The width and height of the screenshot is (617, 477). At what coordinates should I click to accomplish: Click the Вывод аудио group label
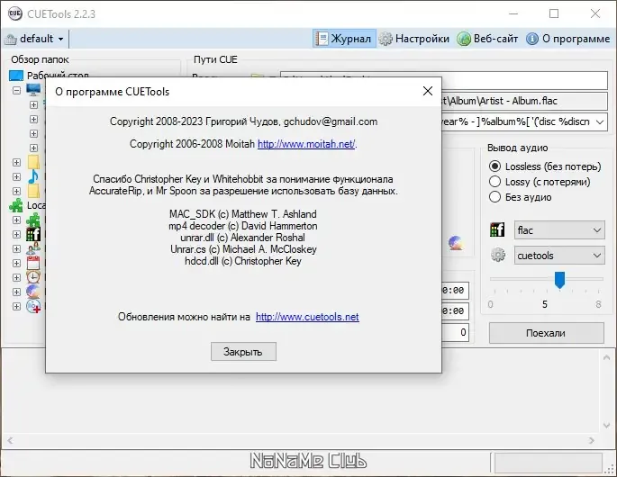(x=517, y=148)
